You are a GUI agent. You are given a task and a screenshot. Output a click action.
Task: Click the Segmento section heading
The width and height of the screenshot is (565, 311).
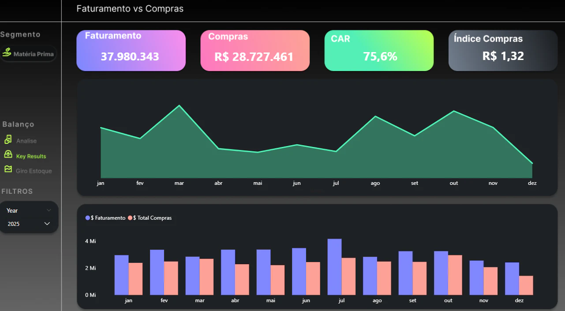click(x=20, y=34)
